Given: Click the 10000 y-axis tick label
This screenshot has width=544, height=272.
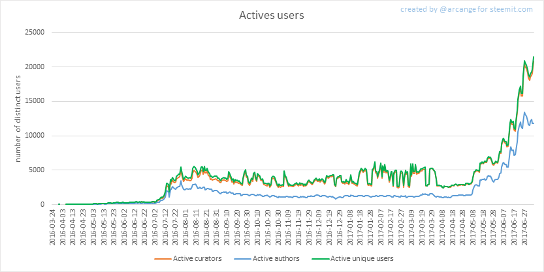Looking at the screenshot, I should (x=34, y=136).
